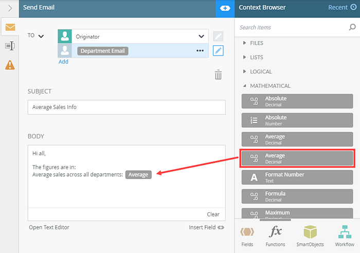
Task: Select the Absolute Decimal function
Action: tap(297, 101)
